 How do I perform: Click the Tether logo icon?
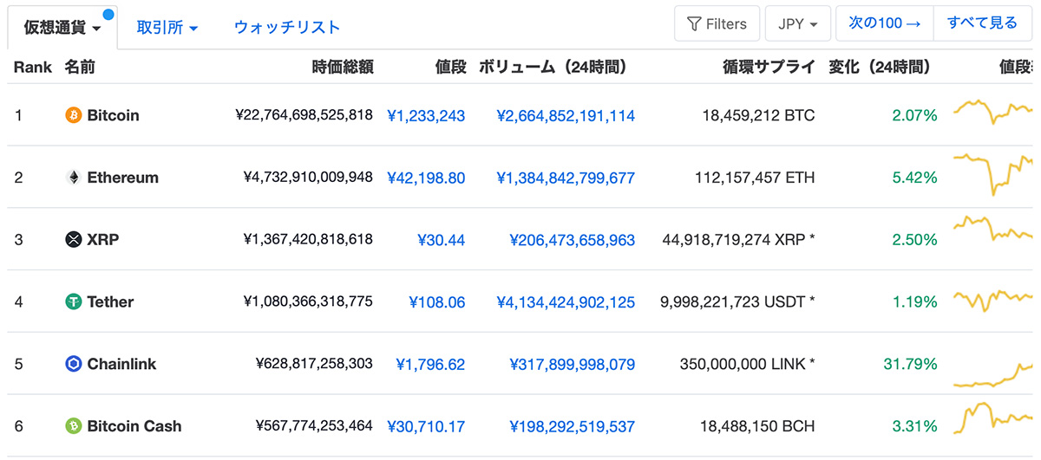(74, 302)
